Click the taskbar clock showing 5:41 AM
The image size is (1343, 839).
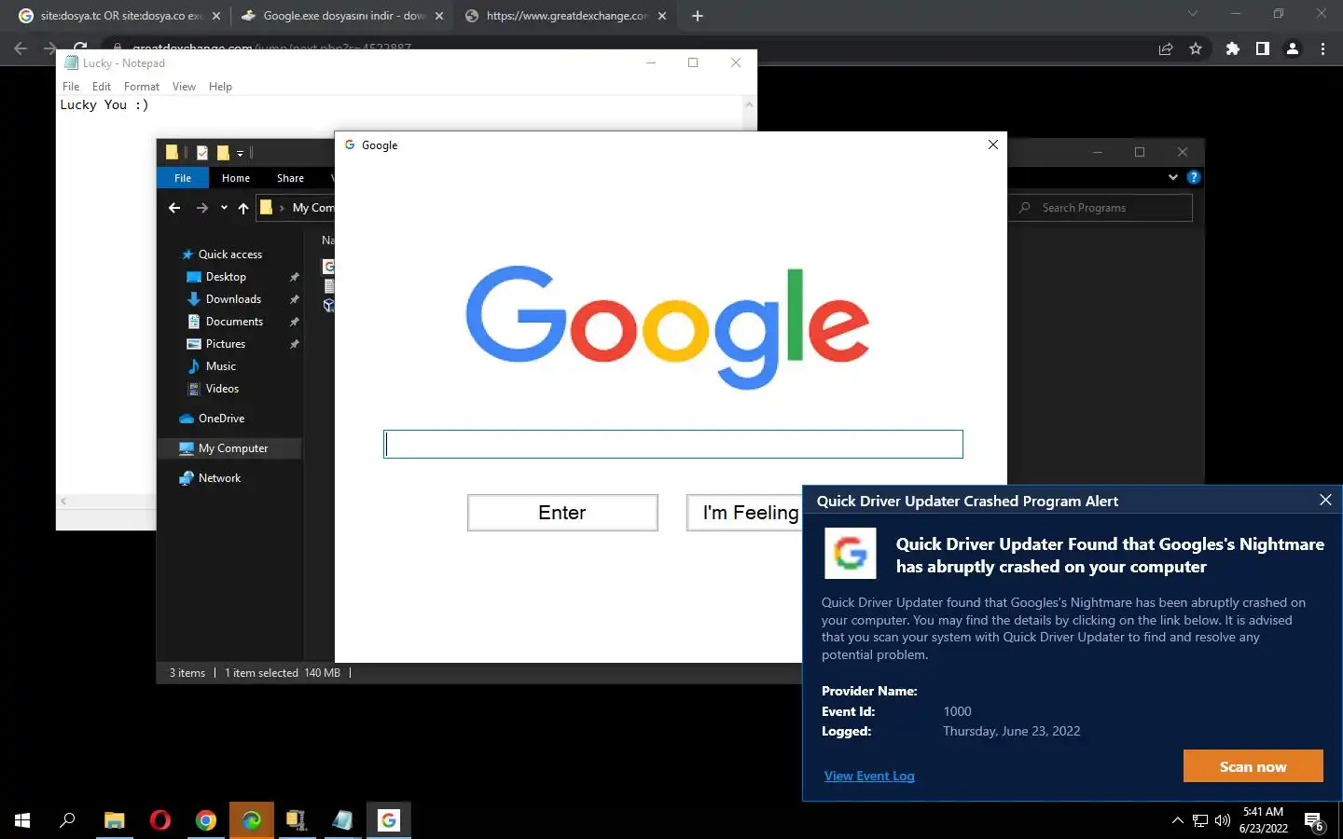tap(1263, 820)
